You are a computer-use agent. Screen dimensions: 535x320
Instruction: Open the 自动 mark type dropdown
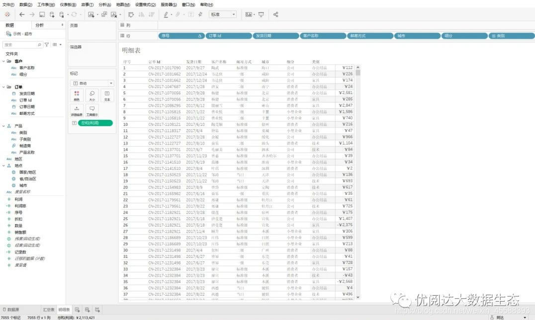click(x=92, y=83)
